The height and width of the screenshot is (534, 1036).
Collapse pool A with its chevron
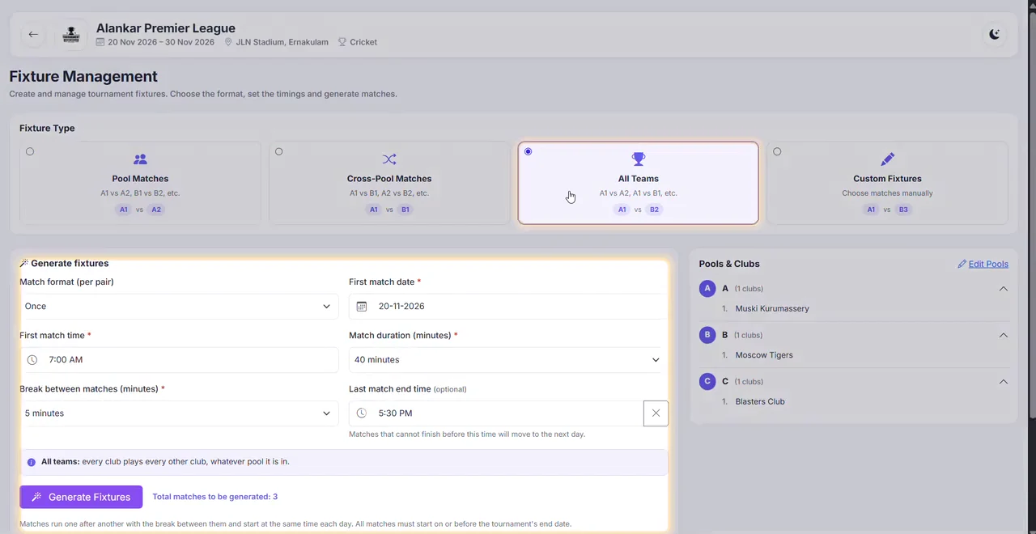coord(1003,289)
